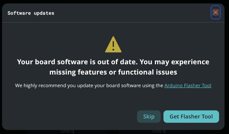
Task: Click the Get Flasher Tool button
Action: (x=191, y=117)
